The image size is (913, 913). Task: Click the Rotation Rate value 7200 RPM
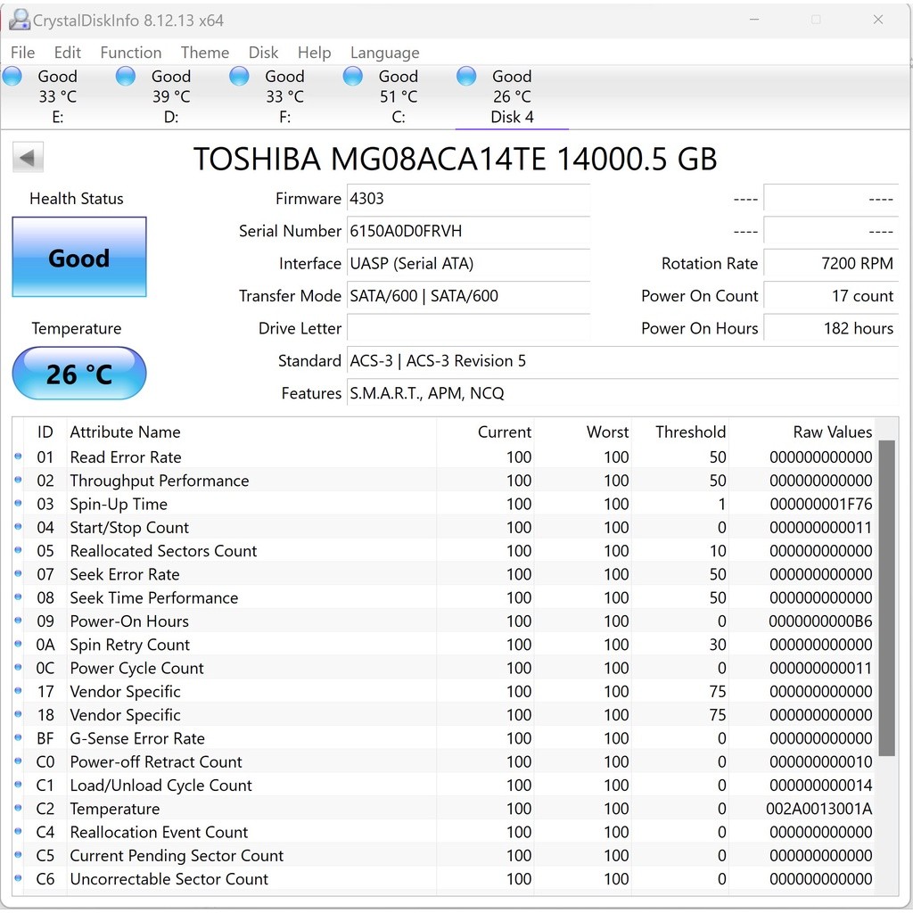point(832,264)
